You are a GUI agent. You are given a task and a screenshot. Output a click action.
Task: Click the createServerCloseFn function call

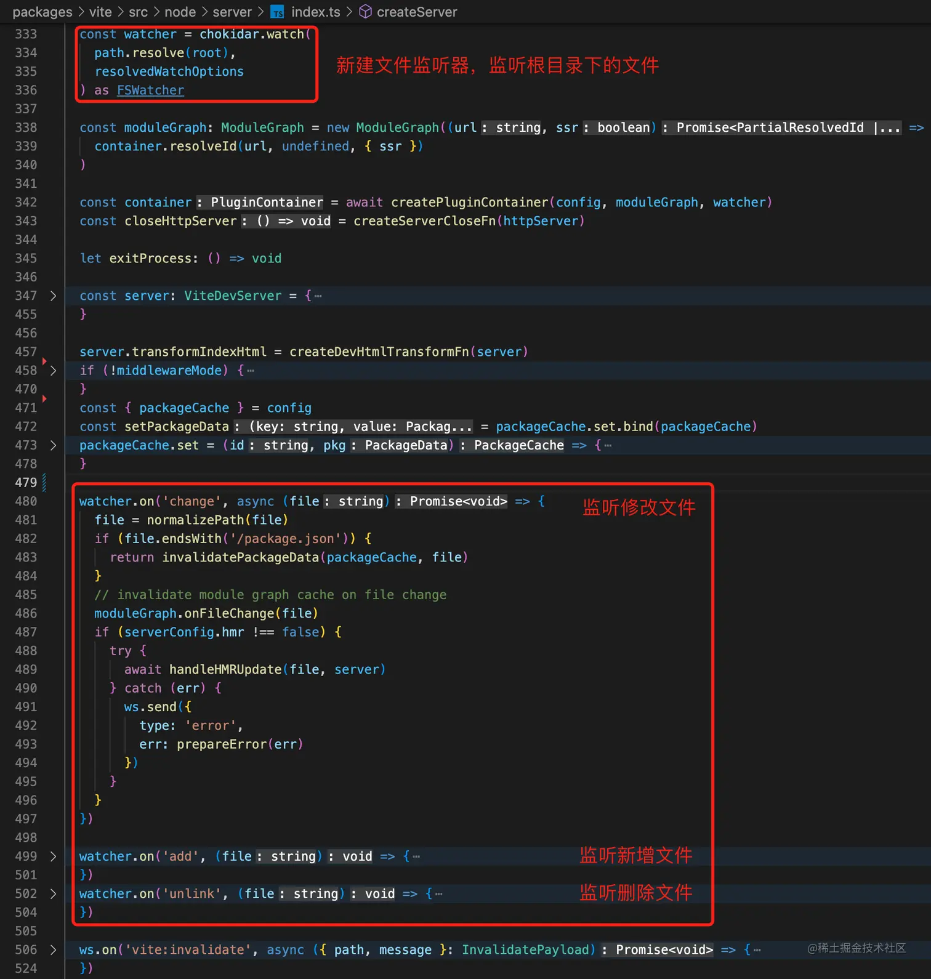pyautogui.click(x=425, y=221)
